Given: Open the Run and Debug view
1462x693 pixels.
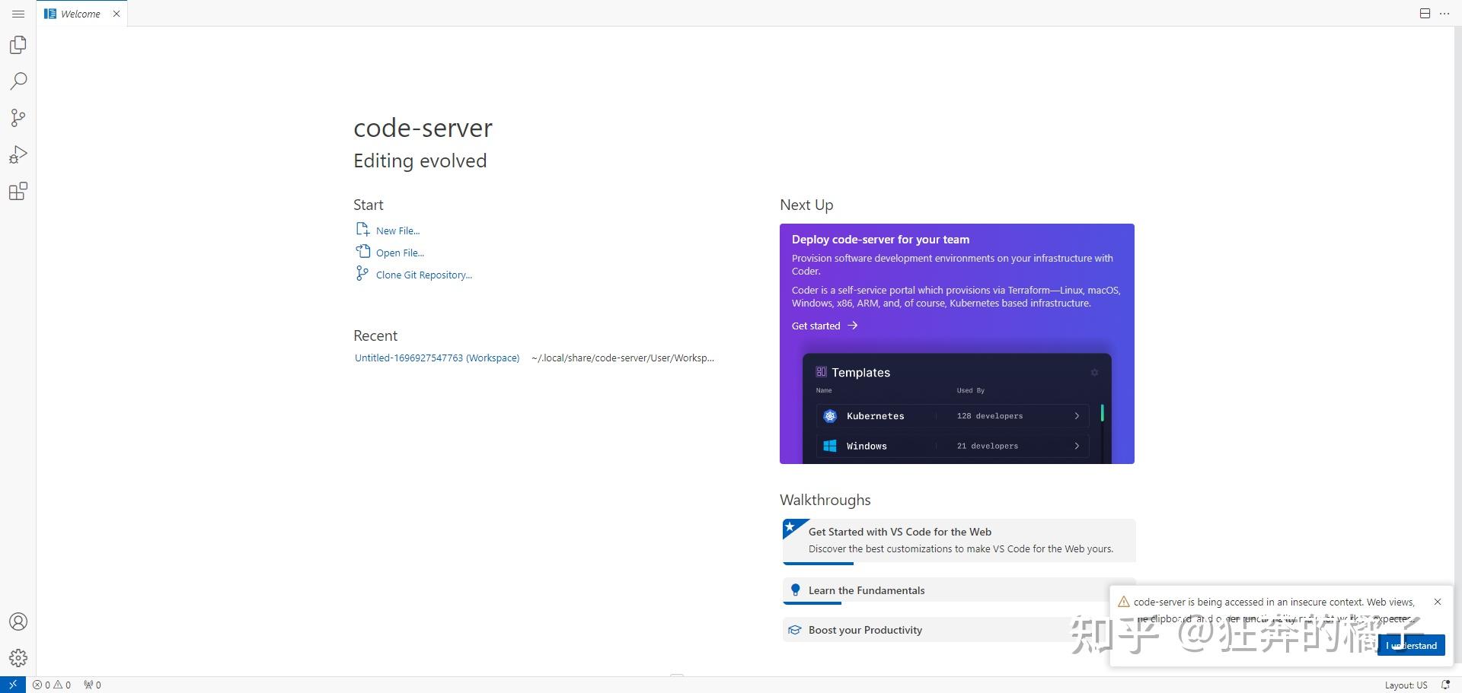Looking at the screenshot, I should point(18,154).
